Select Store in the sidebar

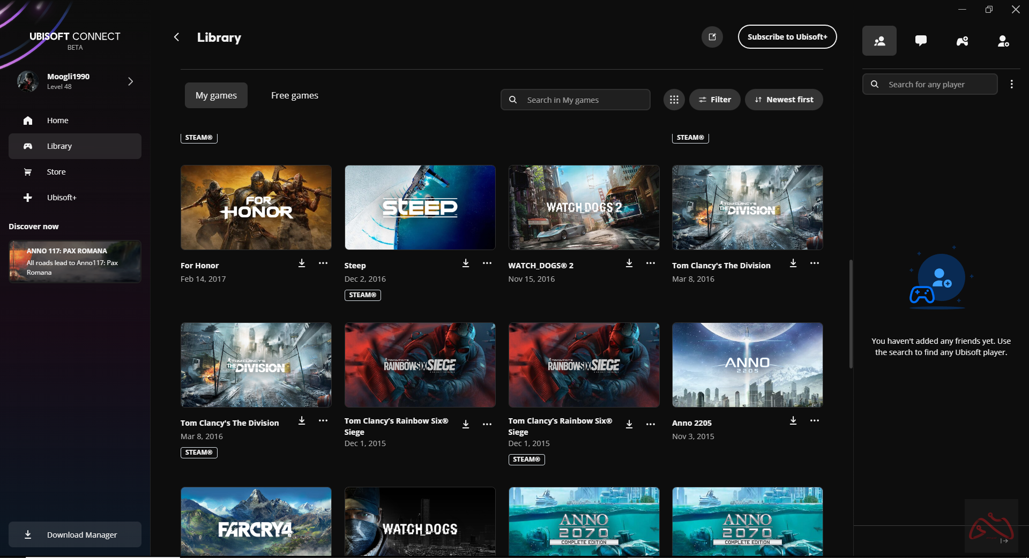click(56, 172)
